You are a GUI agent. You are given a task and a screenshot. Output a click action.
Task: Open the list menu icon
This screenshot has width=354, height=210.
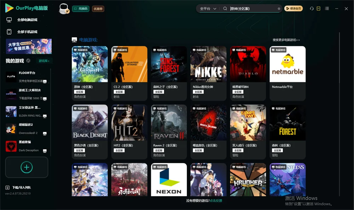click(x=327, y=9)
